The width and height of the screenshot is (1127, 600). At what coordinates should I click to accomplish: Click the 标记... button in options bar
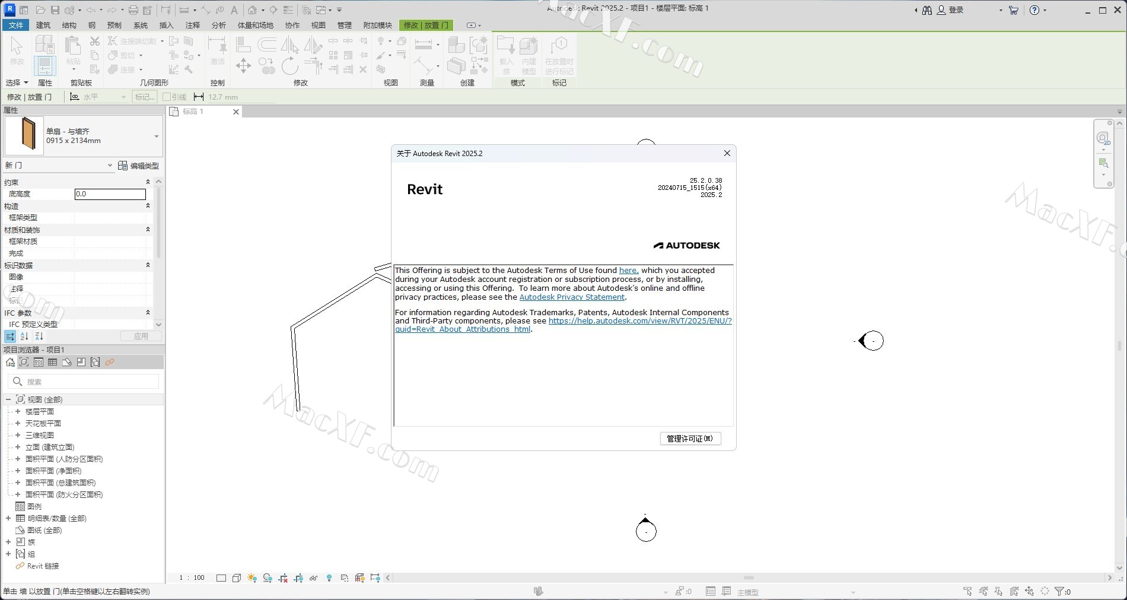pos(145,97)
